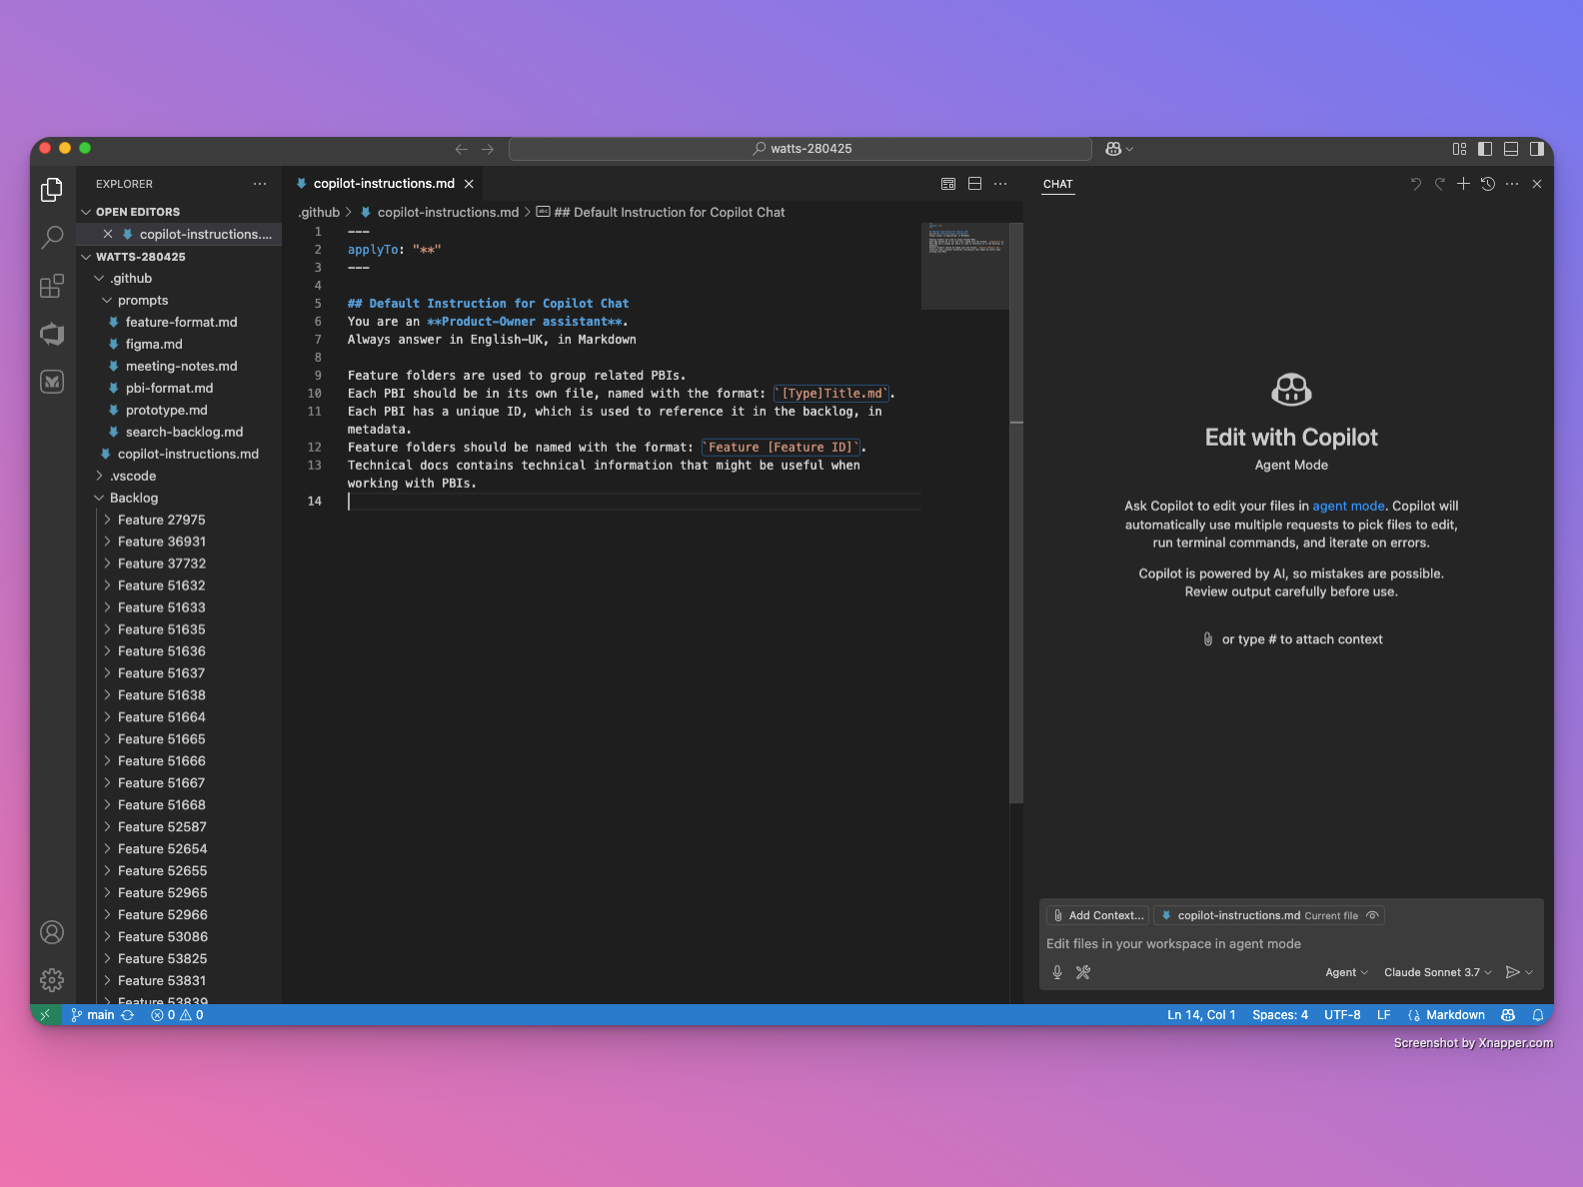Show chat history icon

click(x=1488, y=184)
